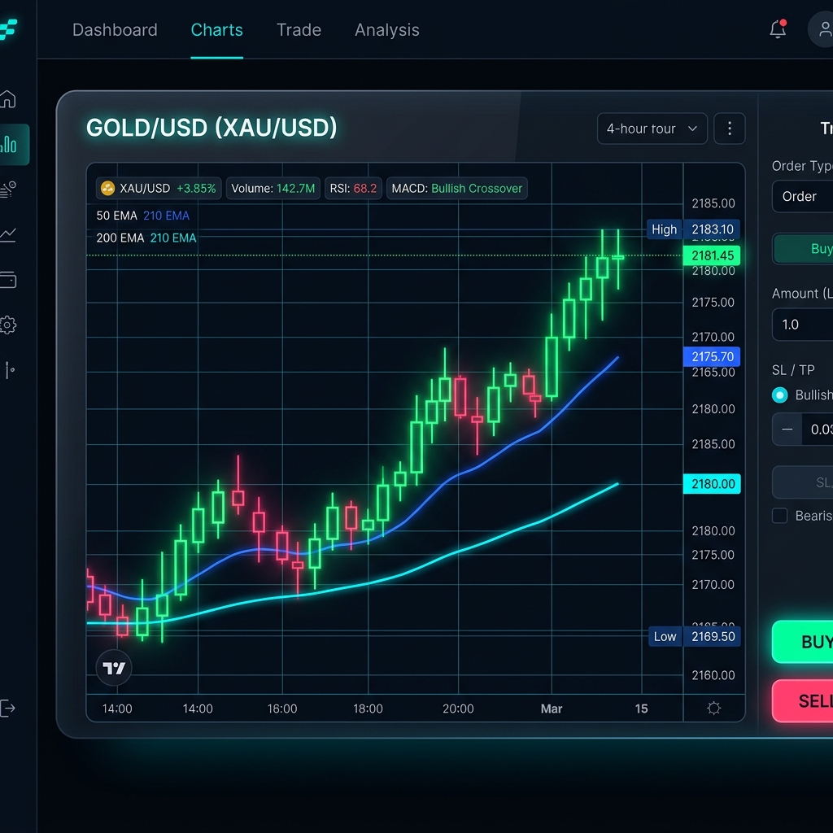Click the cyan 2180.00 EMA price tag
This screenshot has width=833, height=833.
(x=712, y=484)
